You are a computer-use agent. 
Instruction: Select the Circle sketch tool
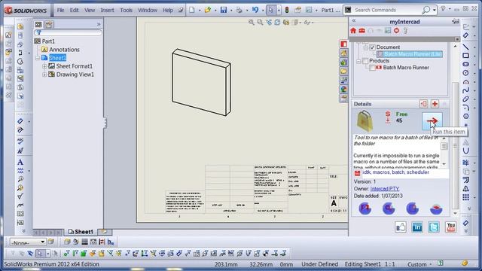pos(465,73)
